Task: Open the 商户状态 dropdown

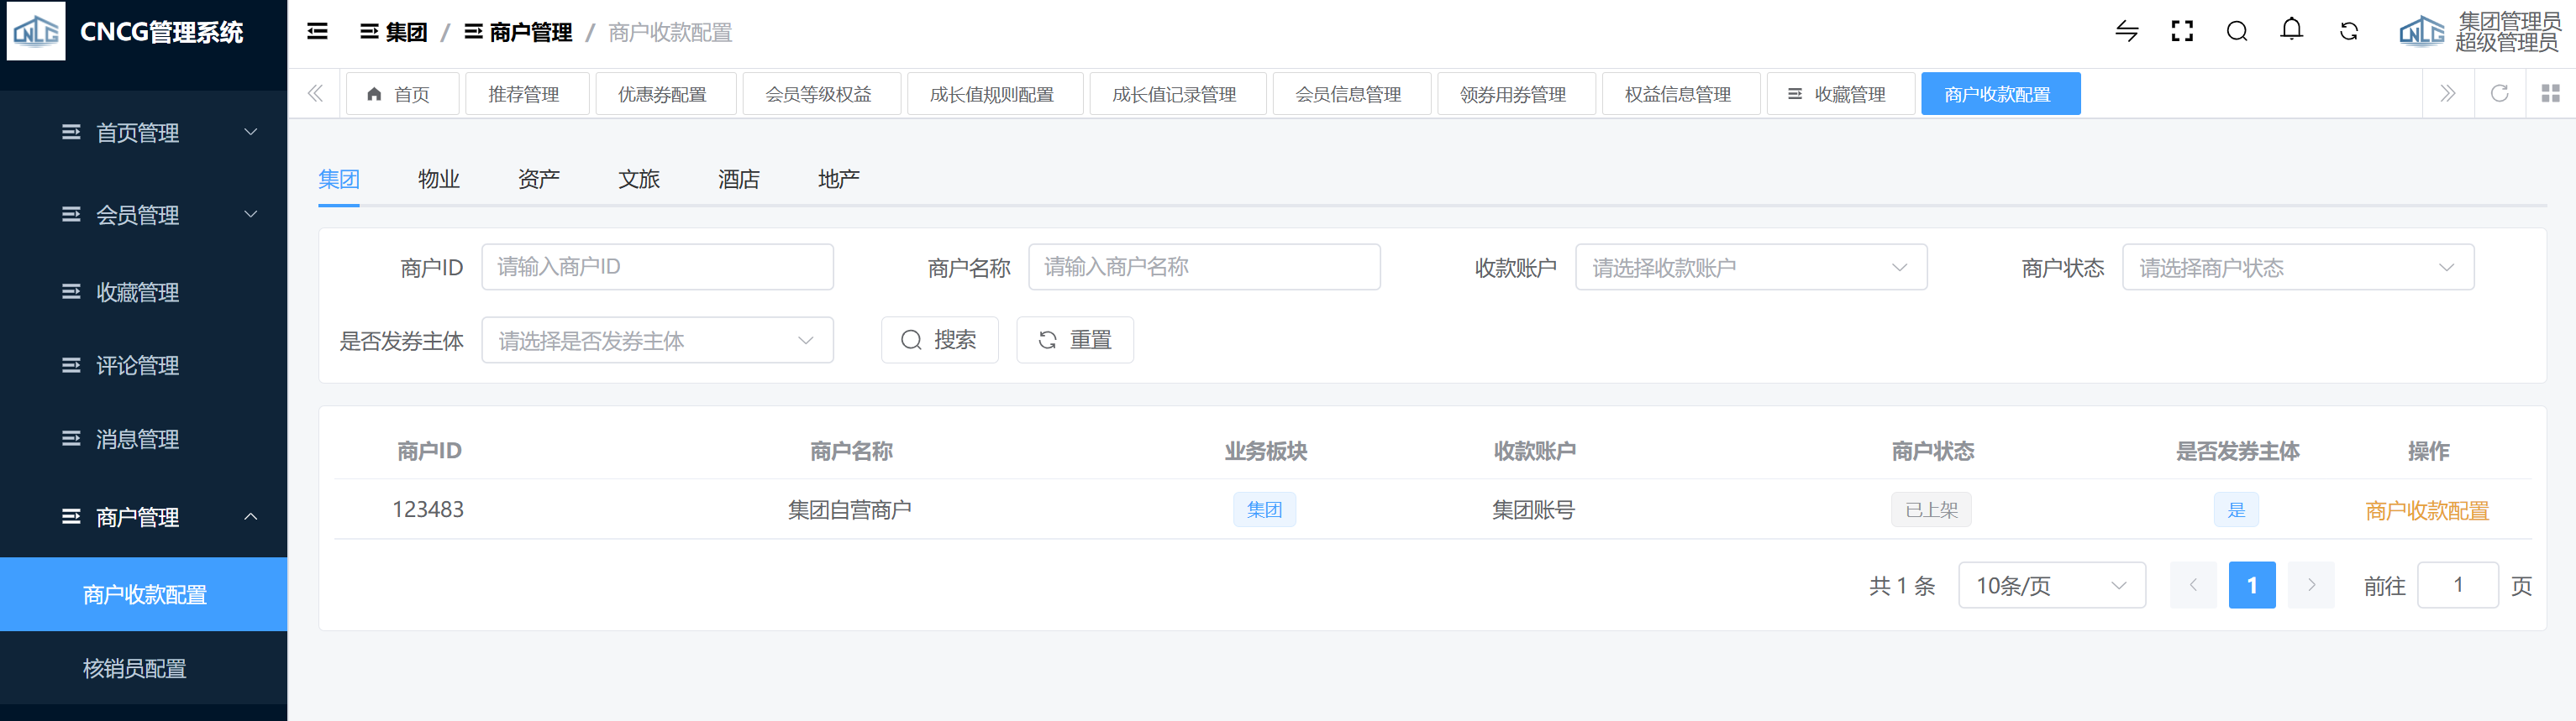Action: [x=2297, y=268]
